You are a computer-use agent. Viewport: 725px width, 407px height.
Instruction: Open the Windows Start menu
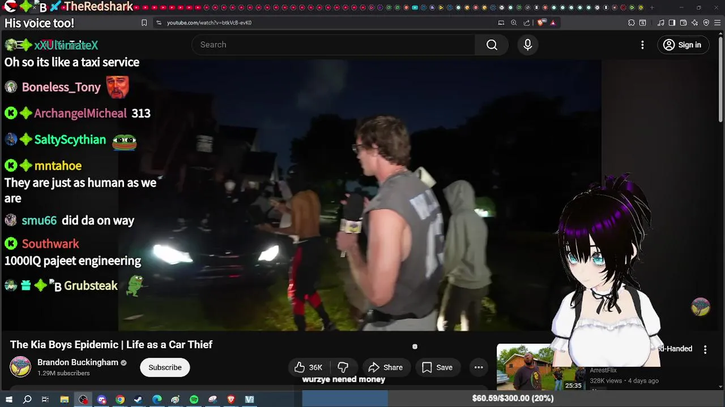tap(8, 400)
